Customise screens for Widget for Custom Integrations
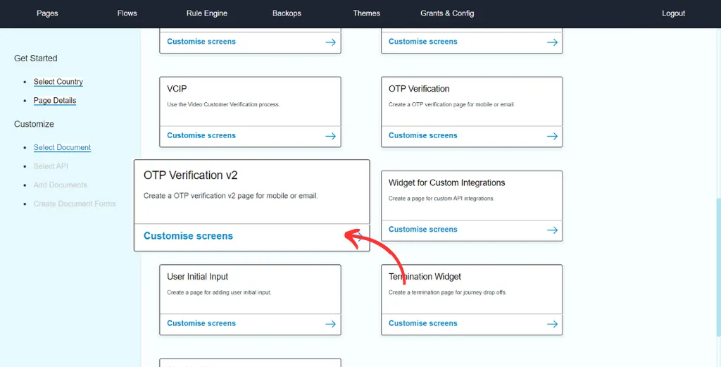The height and width of the screenshot is (367, 721). pyautogui.click(x=423, y=230)
